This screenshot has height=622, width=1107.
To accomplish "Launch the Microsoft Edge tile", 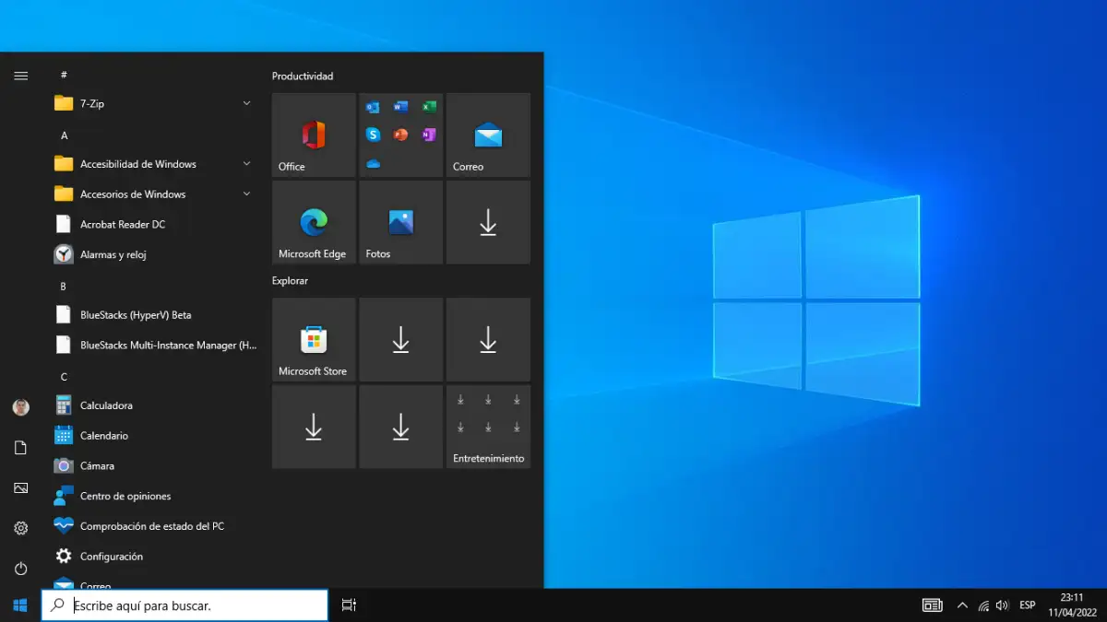I will tap(314, 222).
